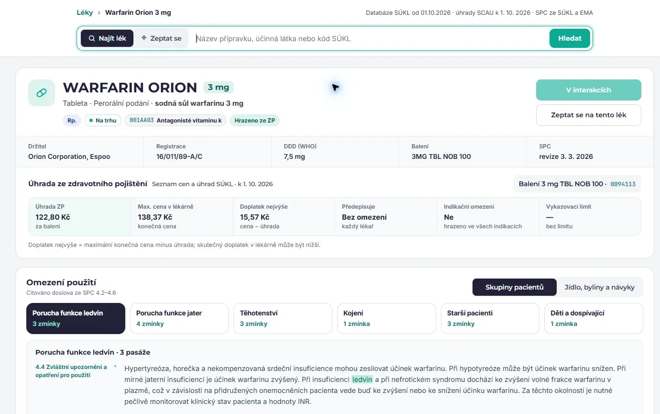
Task: Click the Hrazeno ze ZP badge
Action: click(x=254, y=121)
